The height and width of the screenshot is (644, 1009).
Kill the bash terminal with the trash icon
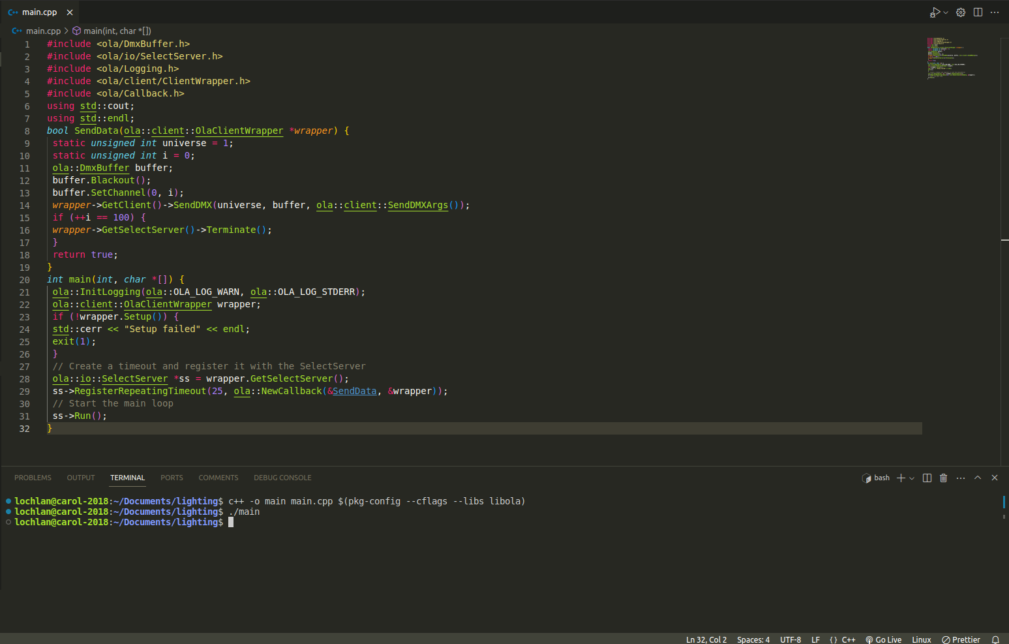pos(943,478)
